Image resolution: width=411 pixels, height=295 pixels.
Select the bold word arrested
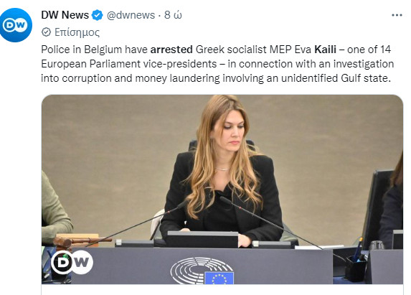[171, 50]
